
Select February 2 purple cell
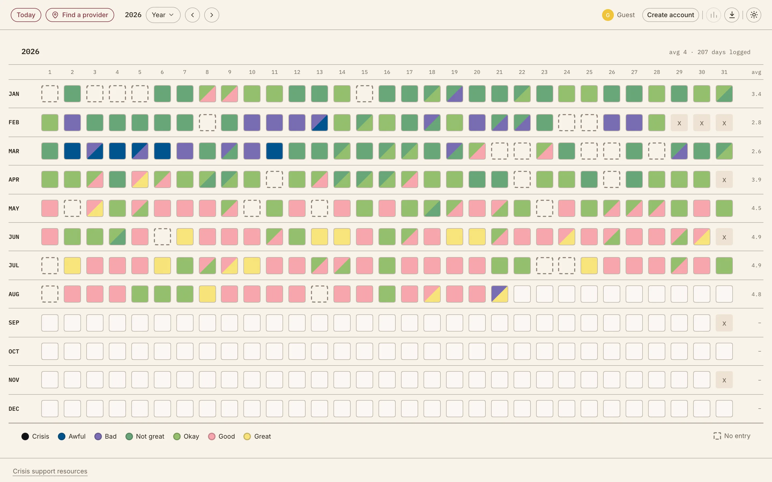click(72, 122)
